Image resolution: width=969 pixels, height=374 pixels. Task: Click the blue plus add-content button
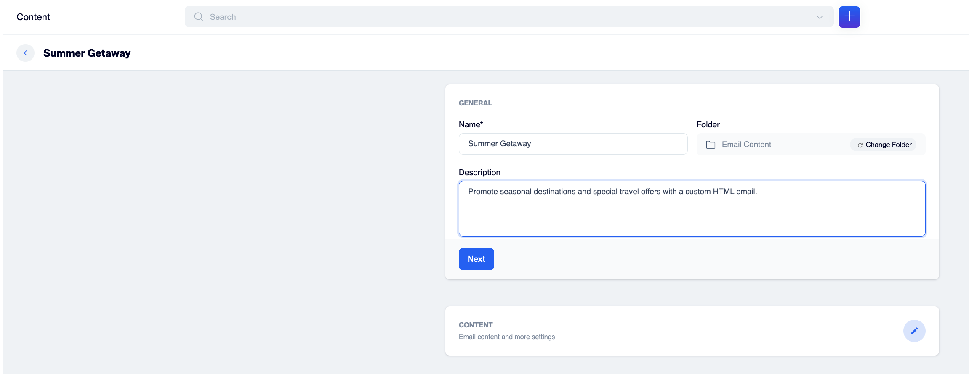click(849, 17)
